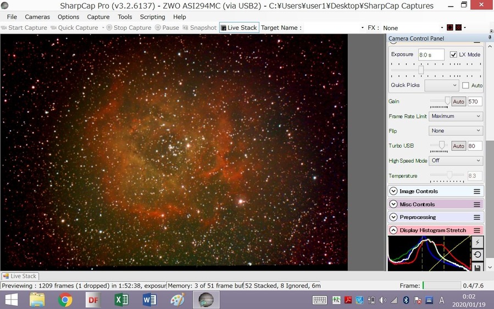Open Paint from the taskbar
This screenshot has width=494, height=309.
(x=177, y=300)
